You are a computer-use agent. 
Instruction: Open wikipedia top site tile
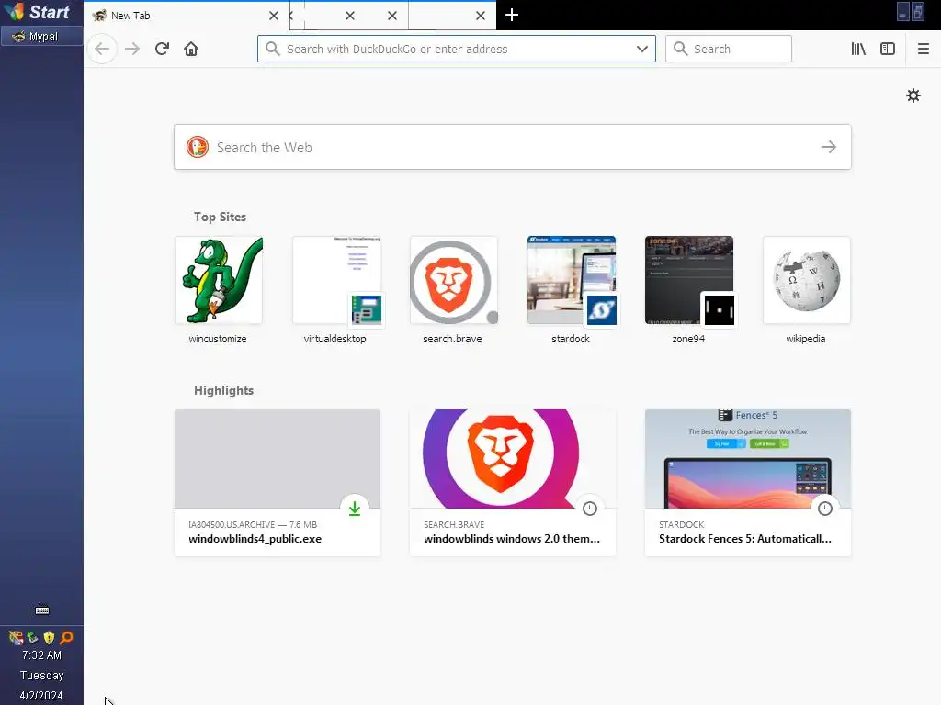click(x=807, y=280)
